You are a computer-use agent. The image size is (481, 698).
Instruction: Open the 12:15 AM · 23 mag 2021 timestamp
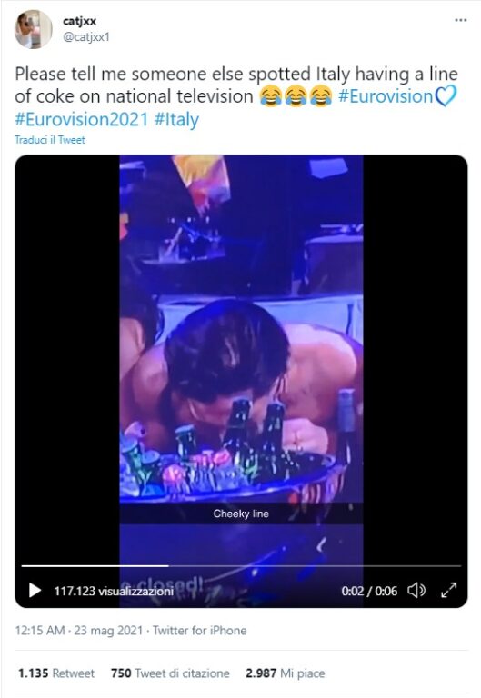tap(79, 631)
